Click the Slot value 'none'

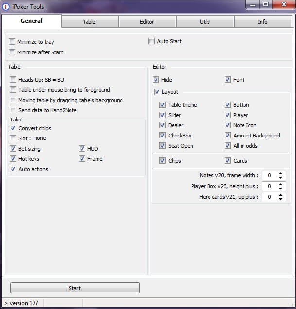click(40, 138)
